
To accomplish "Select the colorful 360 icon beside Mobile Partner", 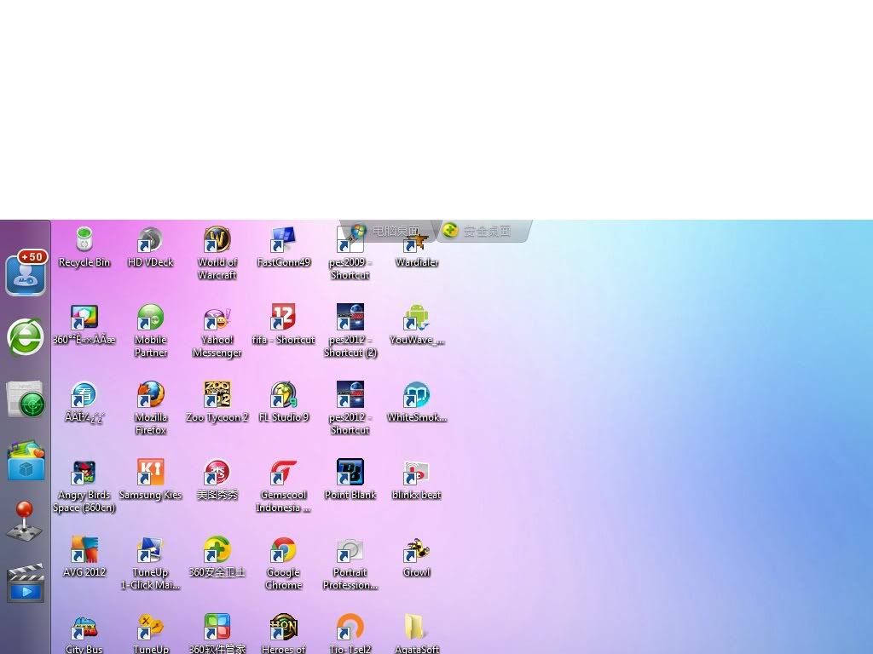I will (84, 318).
